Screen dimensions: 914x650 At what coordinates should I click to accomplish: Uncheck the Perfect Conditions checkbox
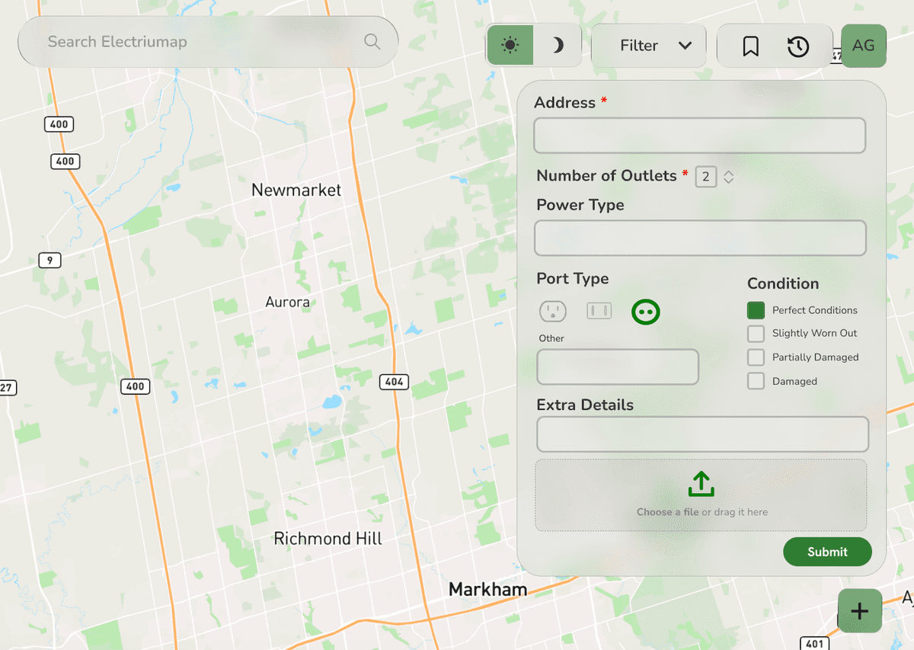pos(756,310)
